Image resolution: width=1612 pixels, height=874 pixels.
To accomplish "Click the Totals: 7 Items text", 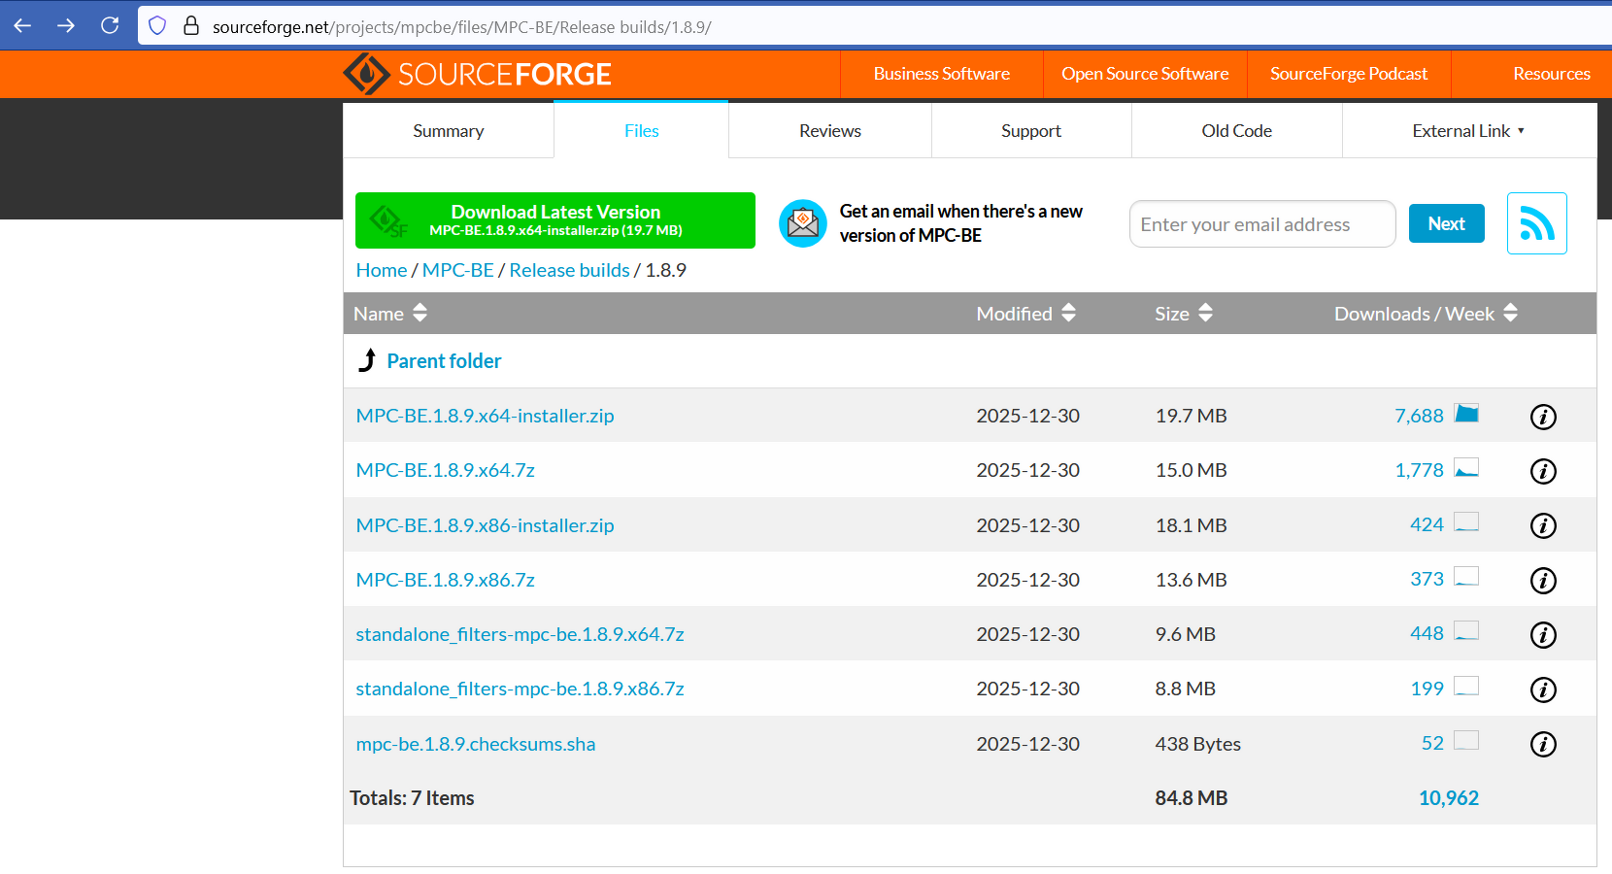I will (x=412, y=798).
